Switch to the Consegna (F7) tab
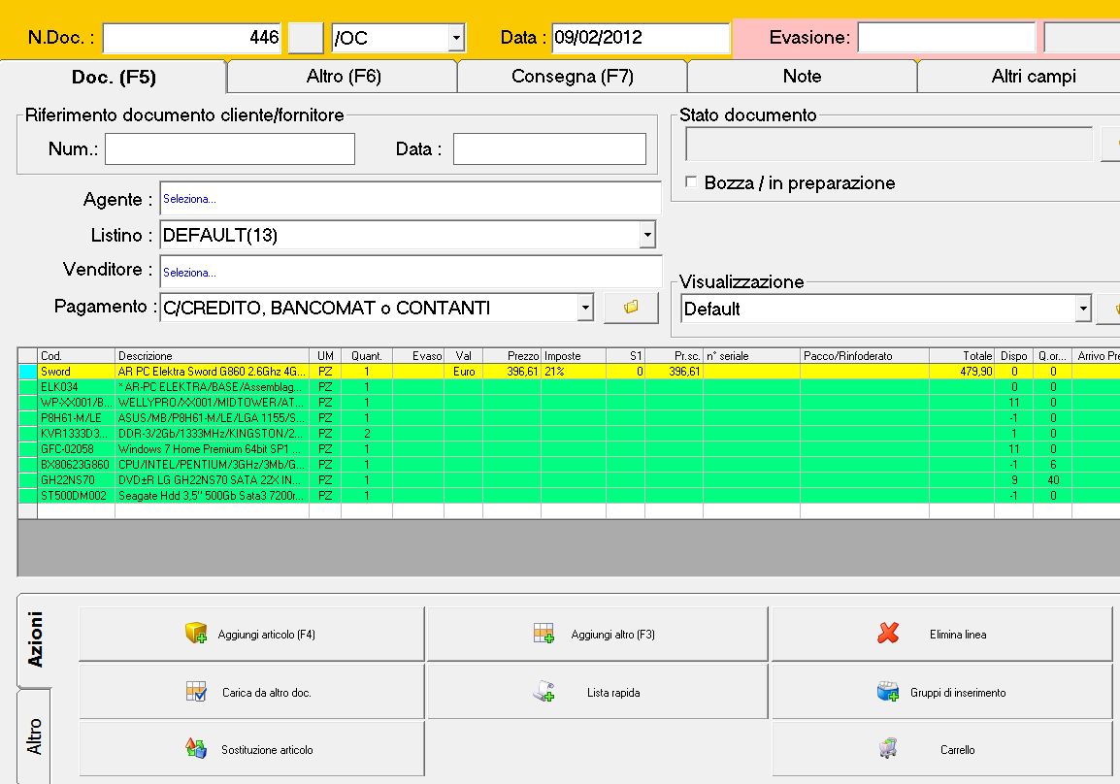 click(572, 77)
